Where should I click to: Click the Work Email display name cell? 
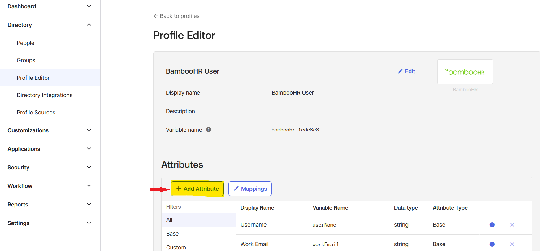coord(254,244)
